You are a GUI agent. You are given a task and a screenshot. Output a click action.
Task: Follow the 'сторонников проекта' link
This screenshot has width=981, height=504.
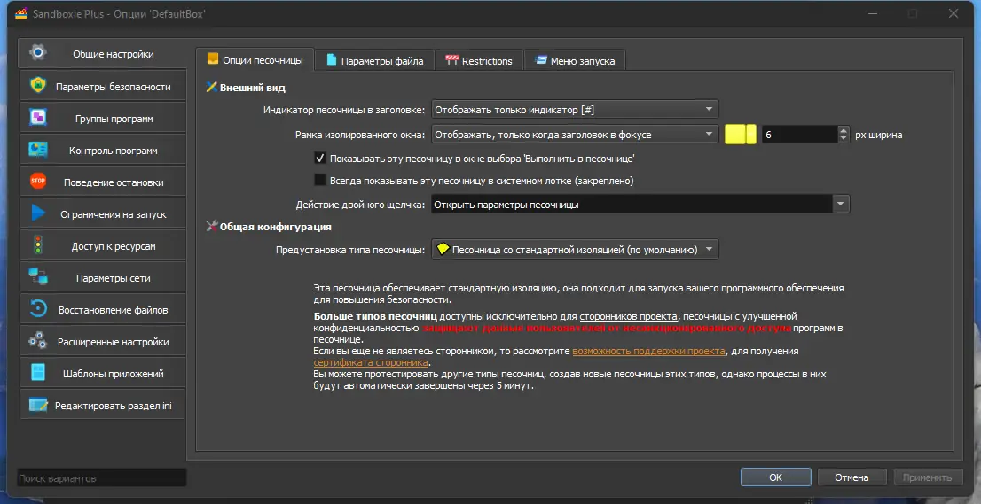point(628,316)
